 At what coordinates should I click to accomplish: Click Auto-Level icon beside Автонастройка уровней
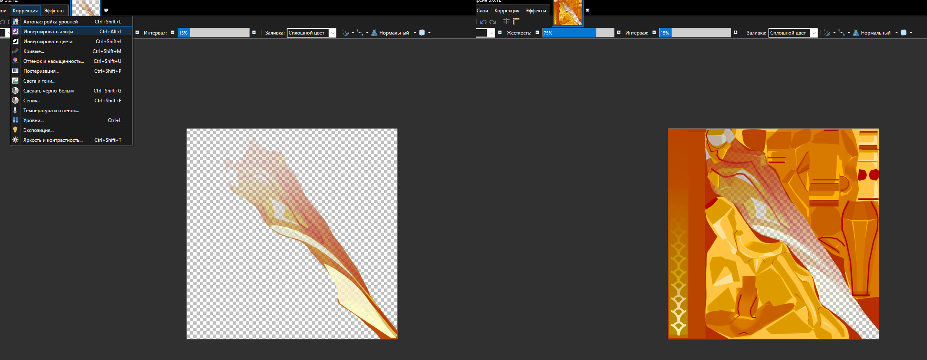(x=15, y=21)
